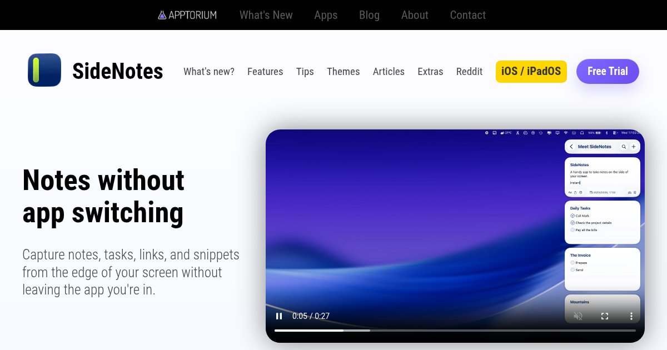The image size is (667, 350).
Task: Click the battery indicator in the video's menu bar
Action: pyautogui.click(x=595, y=133)
